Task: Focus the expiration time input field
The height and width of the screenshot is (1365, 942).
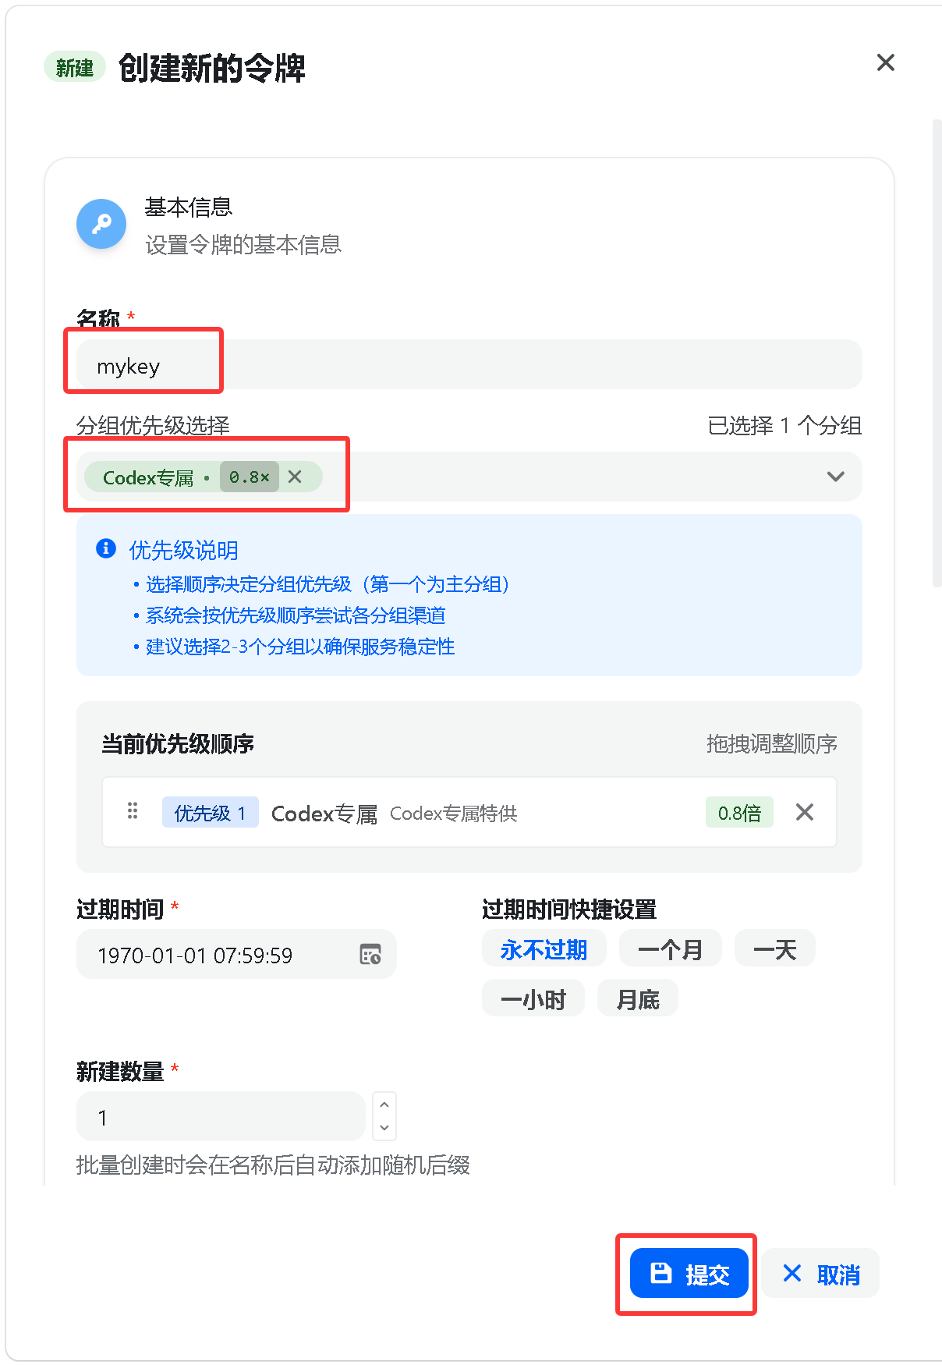Action: click(x=236, y=954)
